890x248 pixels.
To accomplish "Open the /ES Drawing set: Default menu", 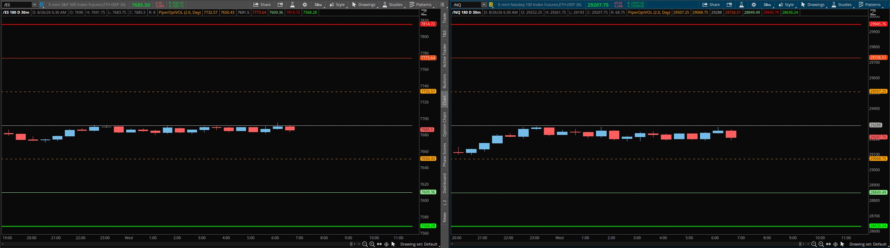I will (419, 244).
